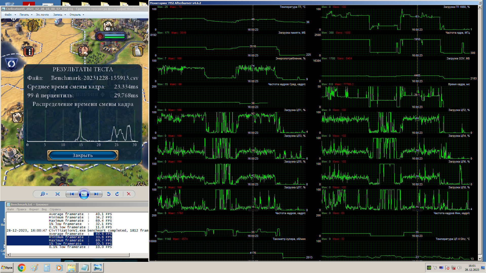Screen dimensions: 486x273
Task: Rotate image clockwise
Action: (x=117, y=194)
